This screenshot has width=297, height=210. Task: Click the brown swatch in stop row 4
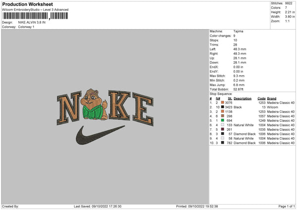pyautogui.click(x=223, y=116)
